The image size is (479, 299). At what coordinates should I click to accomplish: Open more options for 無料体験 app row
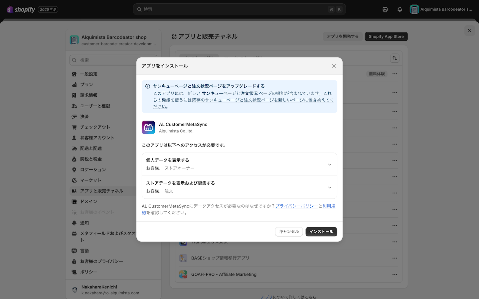[395, 74]
